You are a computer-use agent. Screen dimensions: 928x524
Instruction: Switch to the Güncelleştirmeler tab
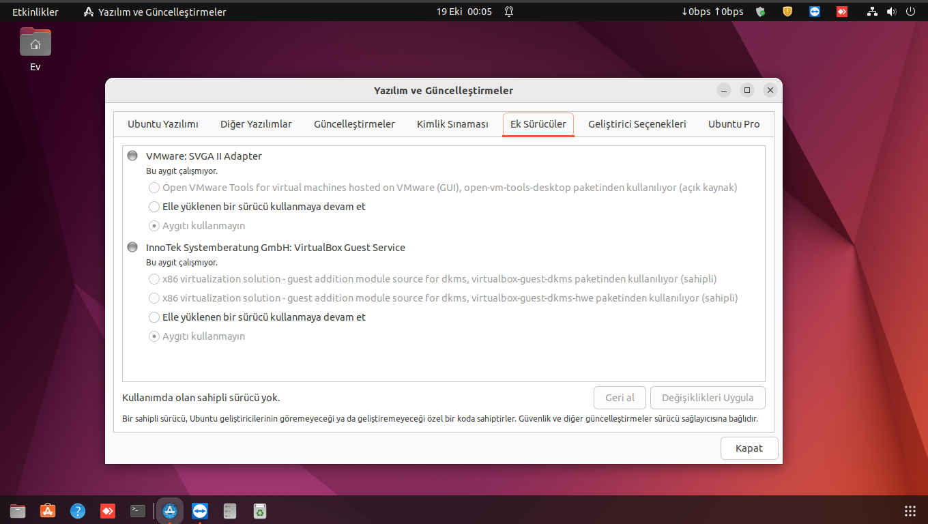354,124
